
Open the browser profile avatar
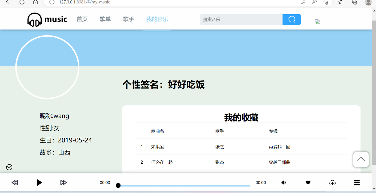pyautogui.click(x=368, y=2)
